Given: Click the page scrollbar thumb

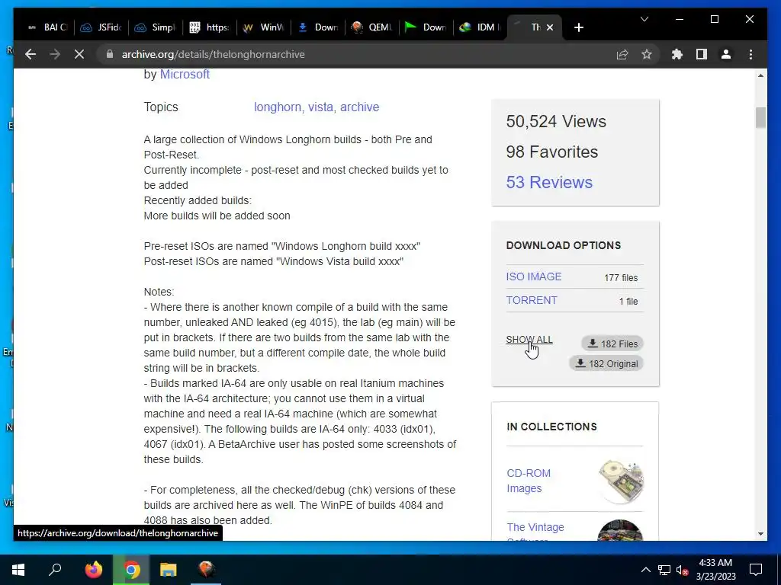Looking at the screenshot, I should pyautogui.click(x=760, y=118).
